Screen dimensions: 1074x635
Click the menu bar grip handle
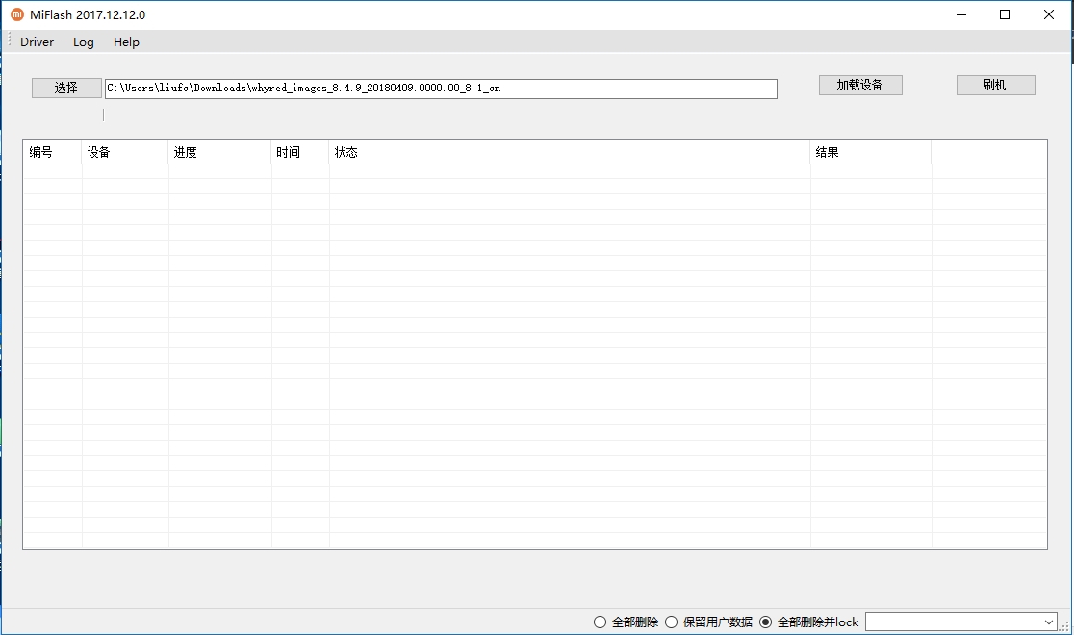(x=10, y=41)
